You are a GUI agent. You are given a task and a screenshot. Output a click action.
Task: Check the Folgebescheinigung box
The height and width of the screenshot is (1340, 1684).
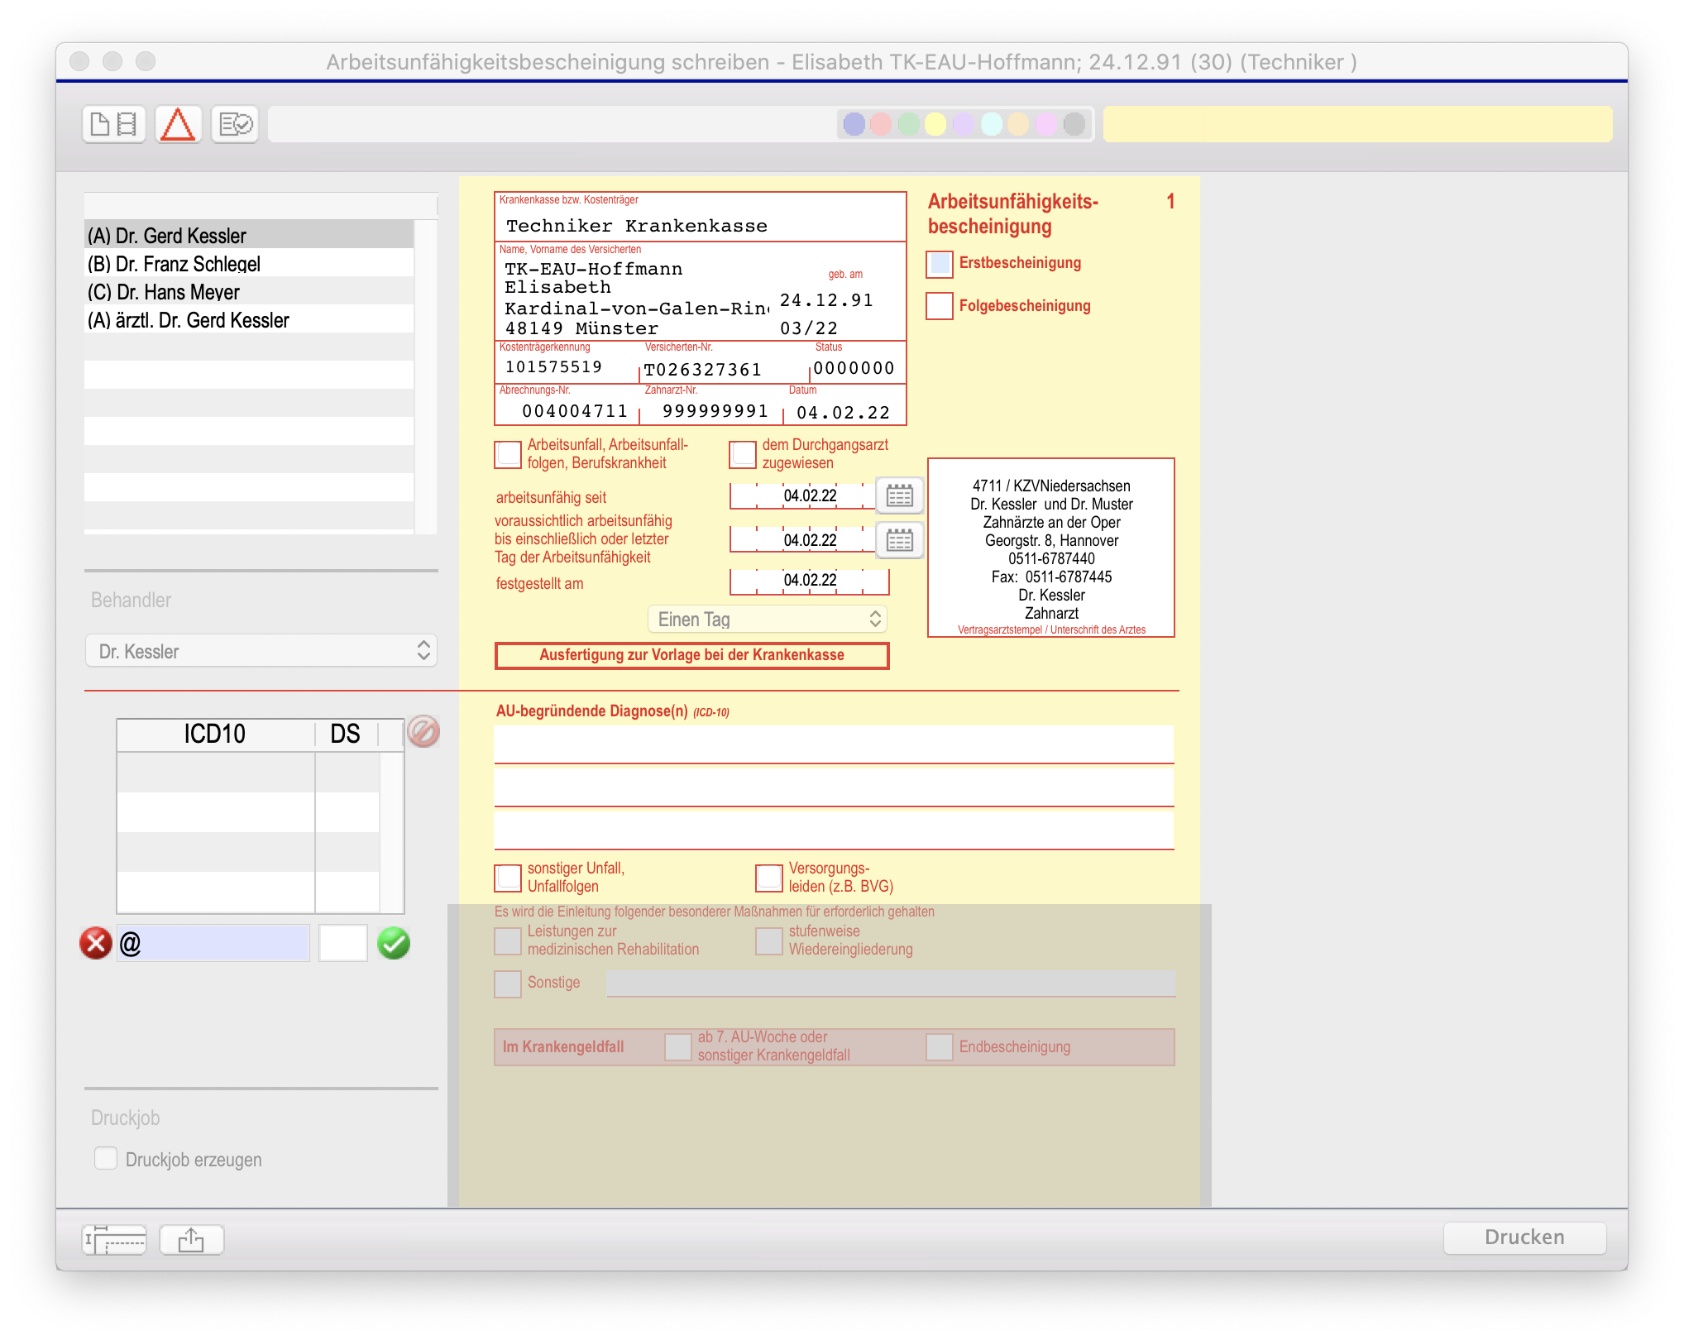pos(940,306)
